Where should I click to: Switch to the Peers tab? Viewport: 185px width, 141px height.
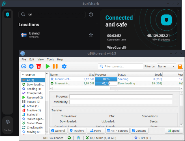coord(96,131)
